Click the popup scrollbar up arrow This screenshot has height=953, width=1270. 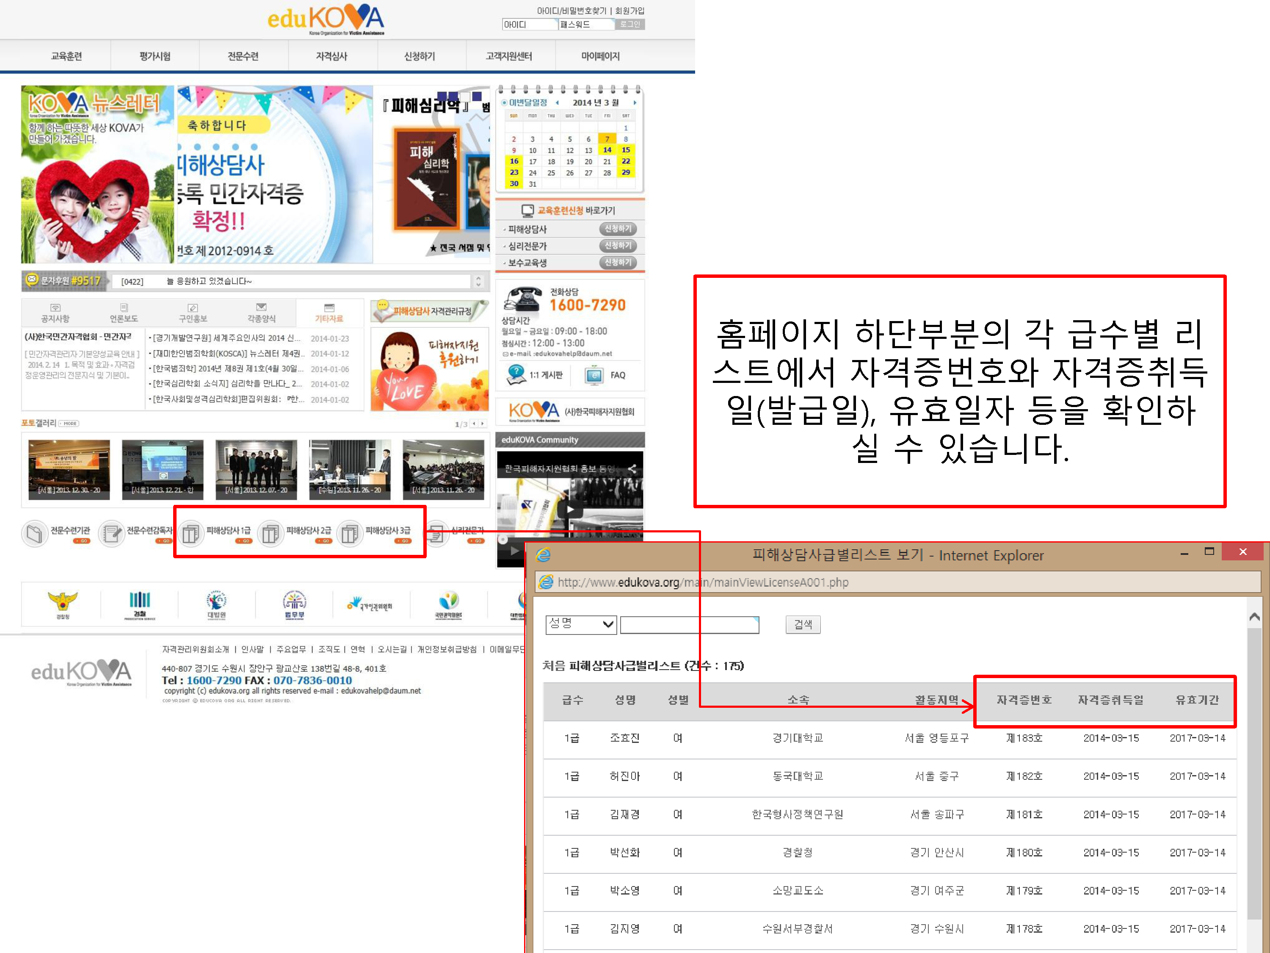(x=1254, y=617)
